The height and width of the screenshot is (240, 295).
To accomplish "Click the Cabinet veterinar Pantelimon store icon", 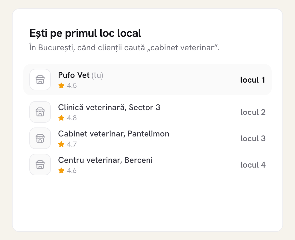I will pos(40,138).
